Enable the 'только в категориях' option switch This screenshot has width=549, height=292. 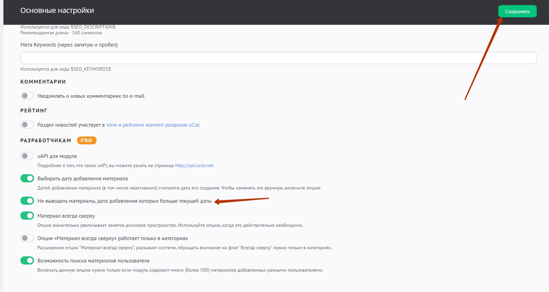[27, 238]
